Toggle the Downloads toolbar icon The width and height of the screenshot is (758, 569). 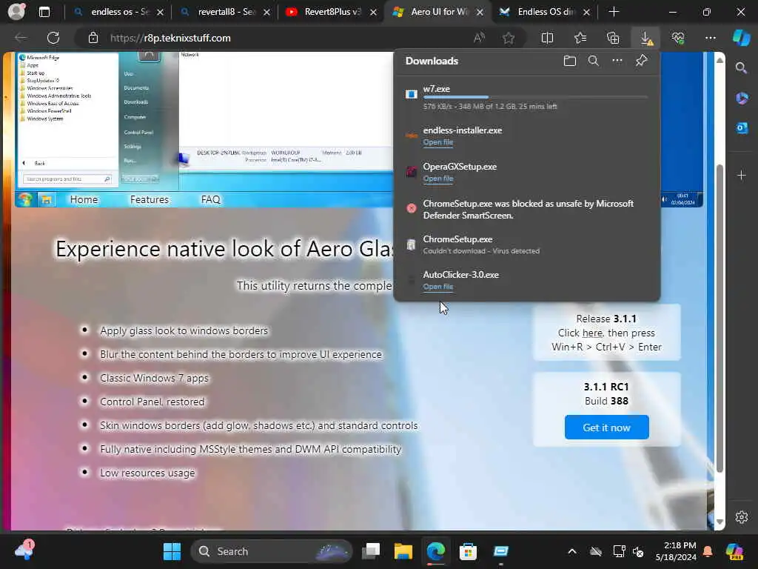[645, 38]
